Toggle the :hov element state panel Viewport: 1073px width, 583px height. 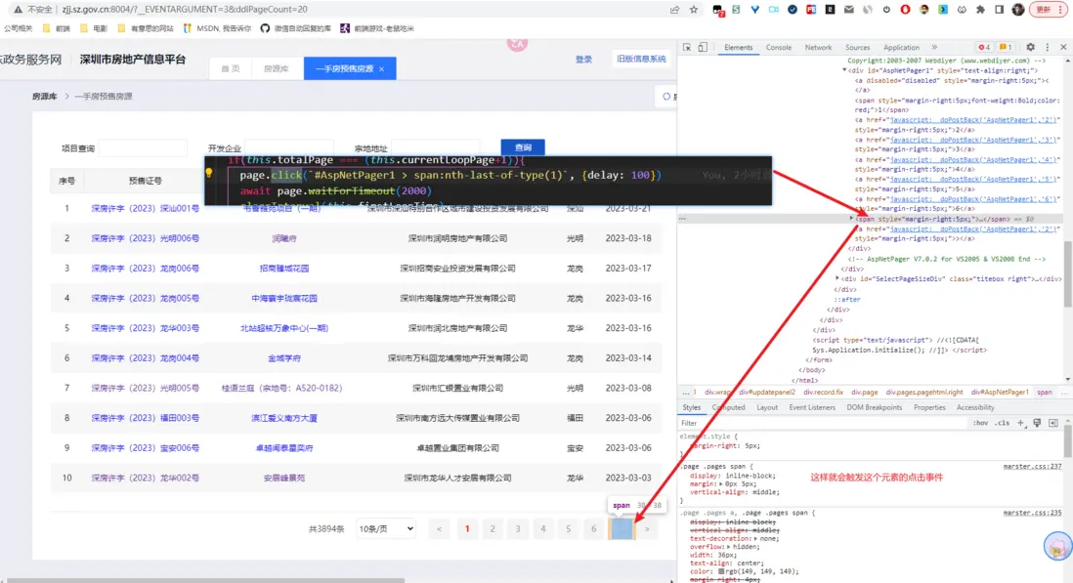pos(980,423)
